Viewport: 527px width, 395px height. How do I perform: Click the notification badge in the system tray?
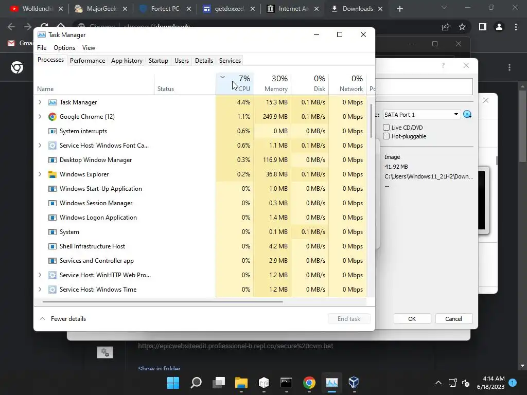click(513, 383)
